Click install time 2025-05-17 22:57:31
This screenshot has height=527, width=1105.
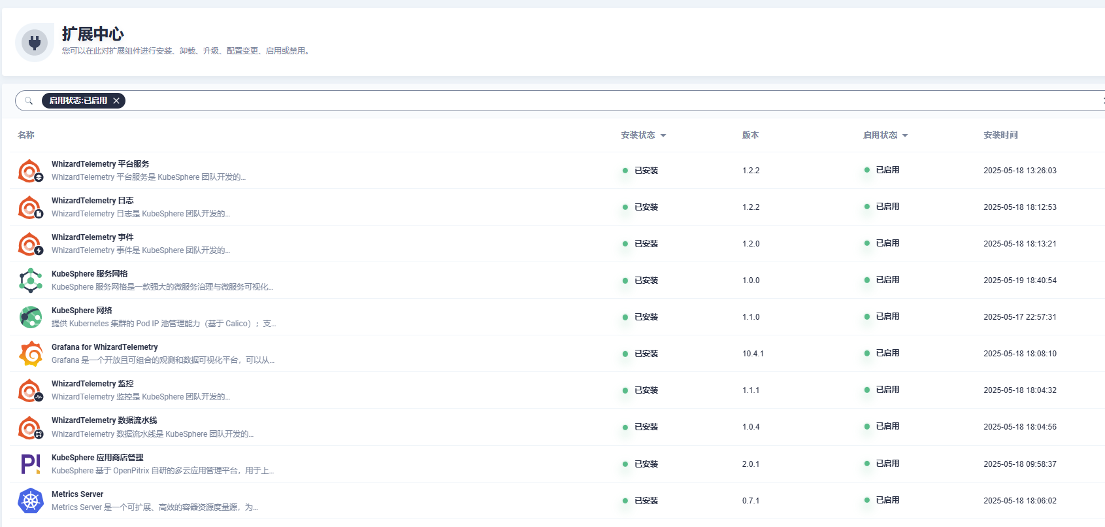click(x=1020, y=317)
